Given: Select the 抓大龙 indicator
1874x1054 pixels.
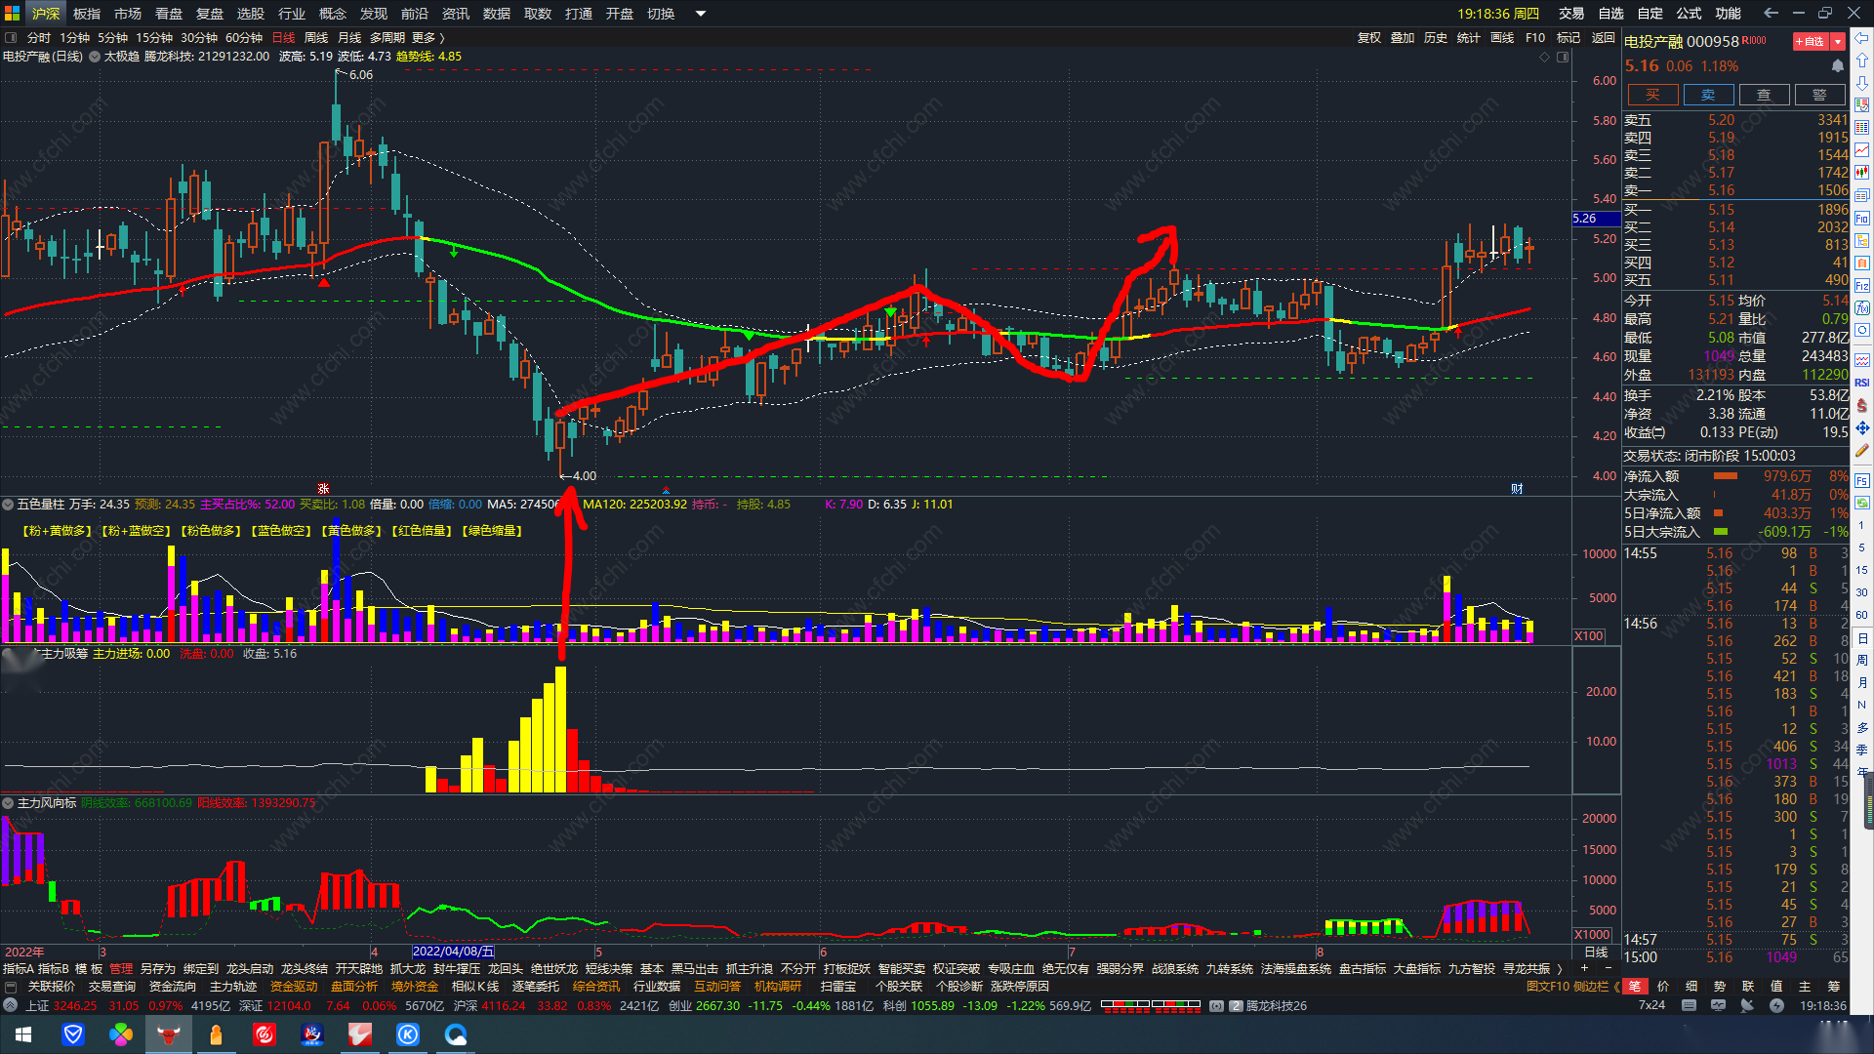Looking at the screenshot, I should (x=407, y=969).
